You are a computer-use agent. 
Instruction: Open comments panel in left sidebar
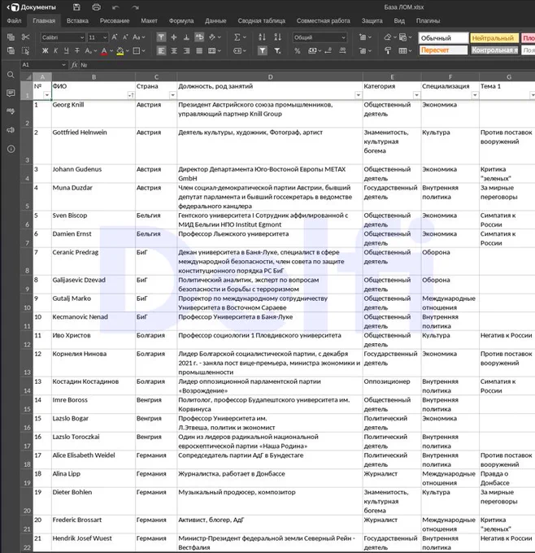(11, 93)
